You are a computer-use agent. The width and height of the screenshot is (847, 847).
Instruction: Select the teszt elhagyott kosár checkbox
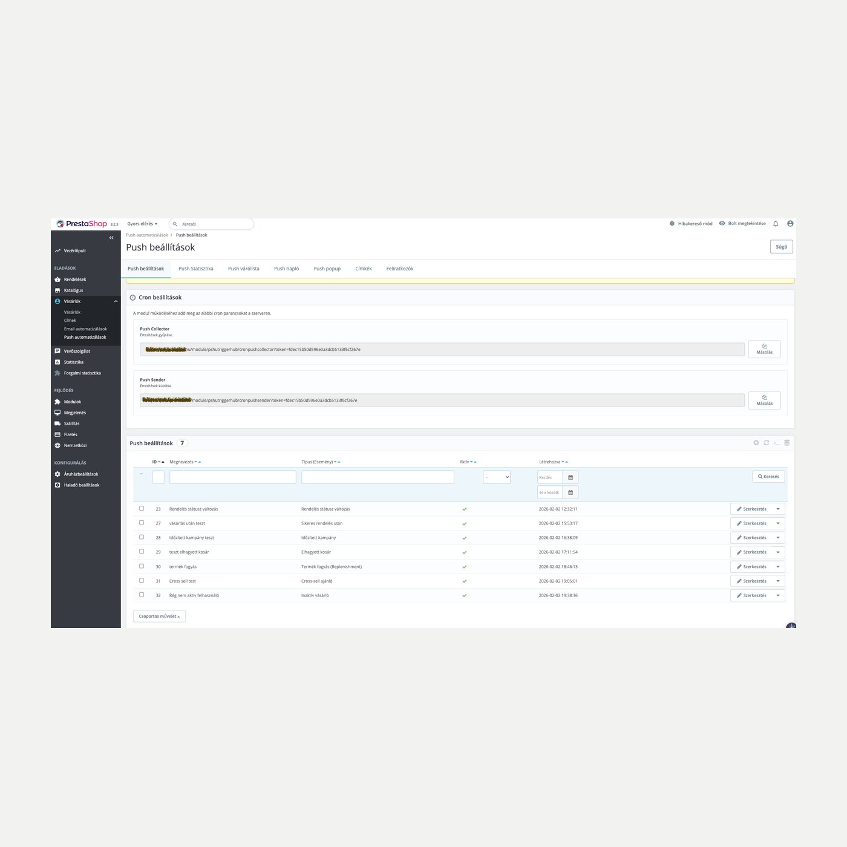(x=142, y=552)
